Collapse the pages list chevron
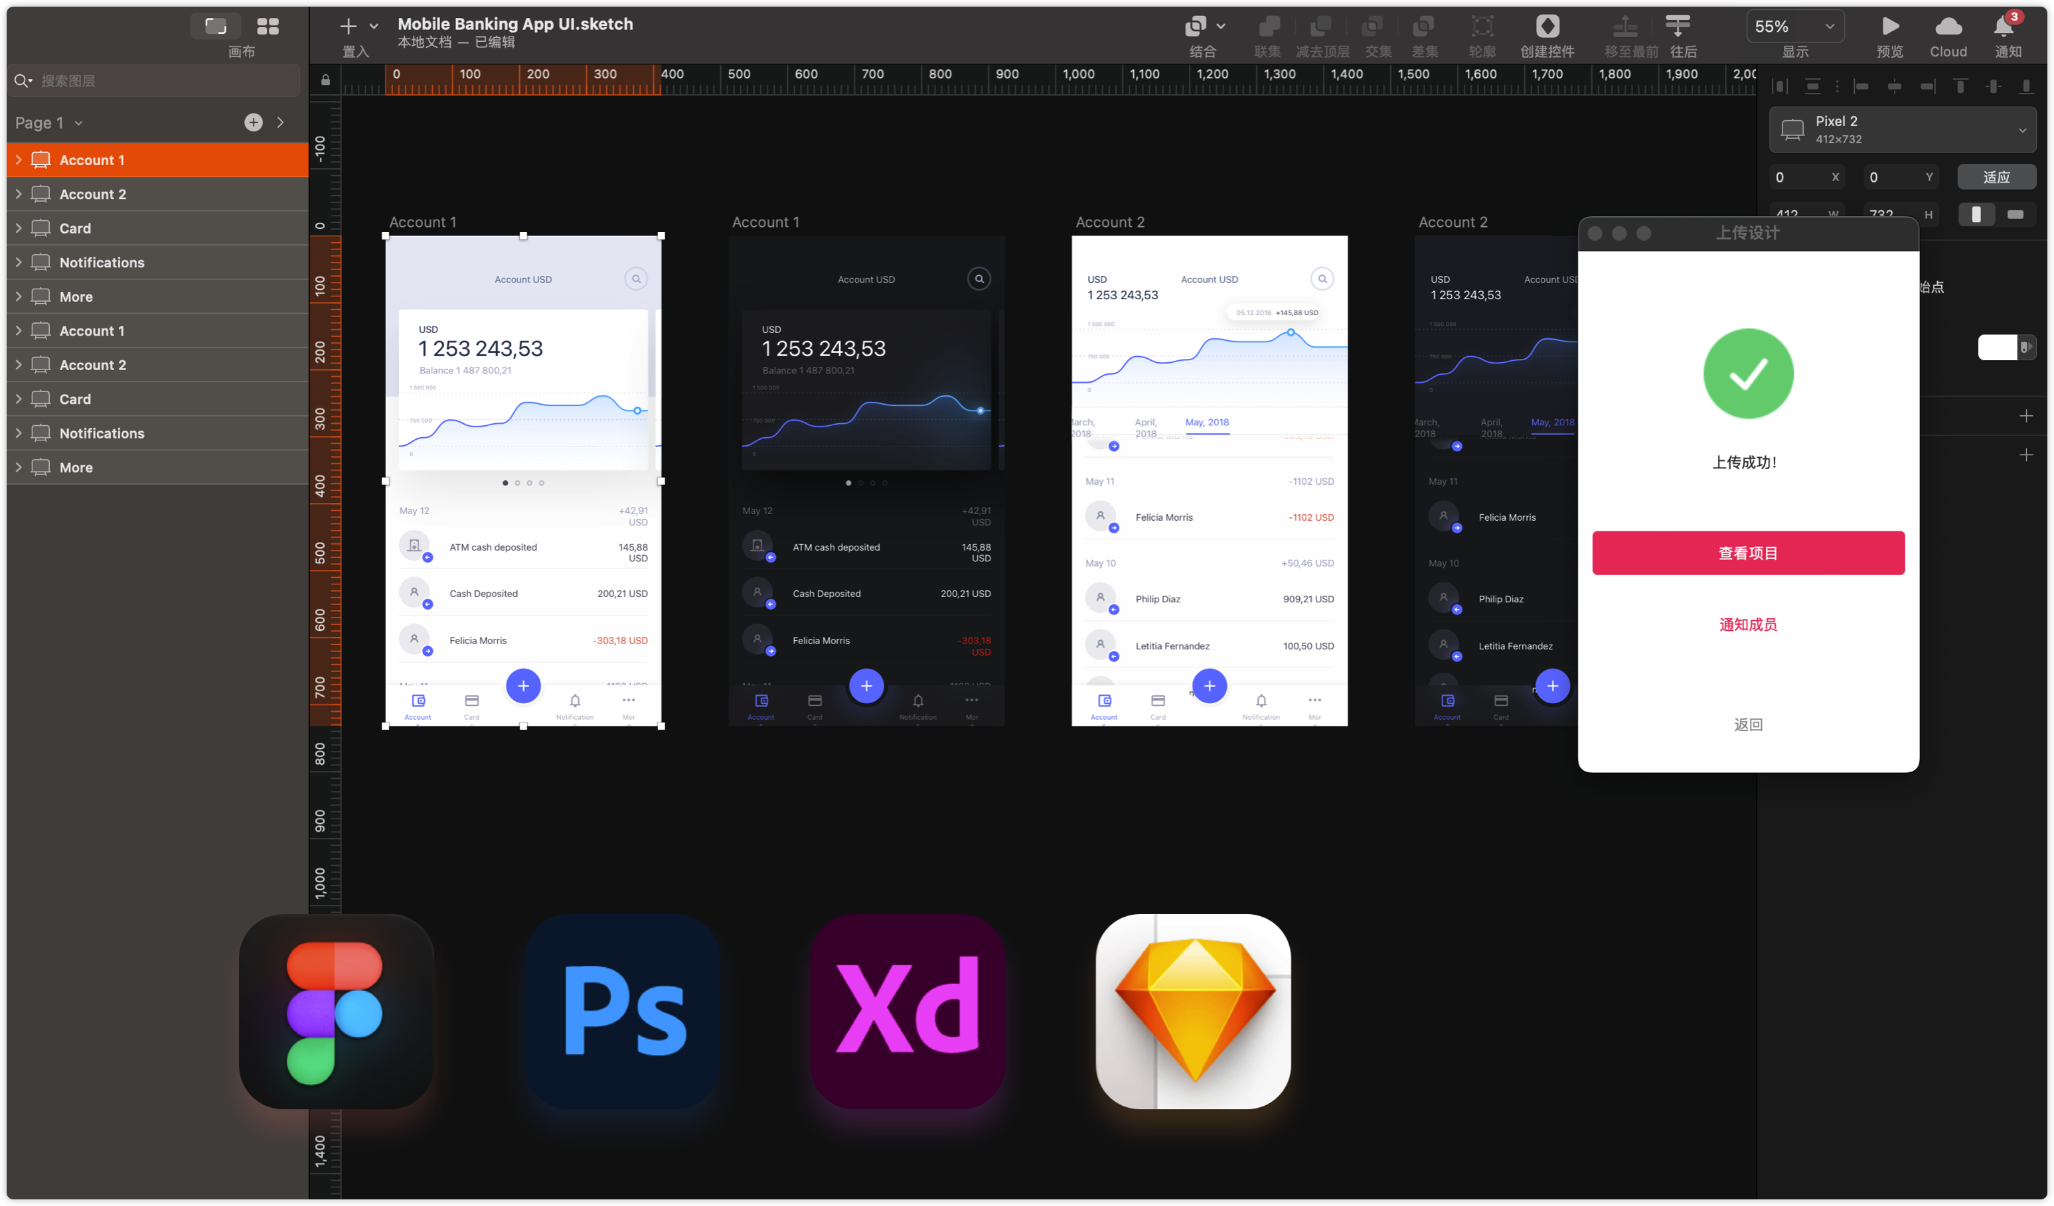 (x=280, y=122)
